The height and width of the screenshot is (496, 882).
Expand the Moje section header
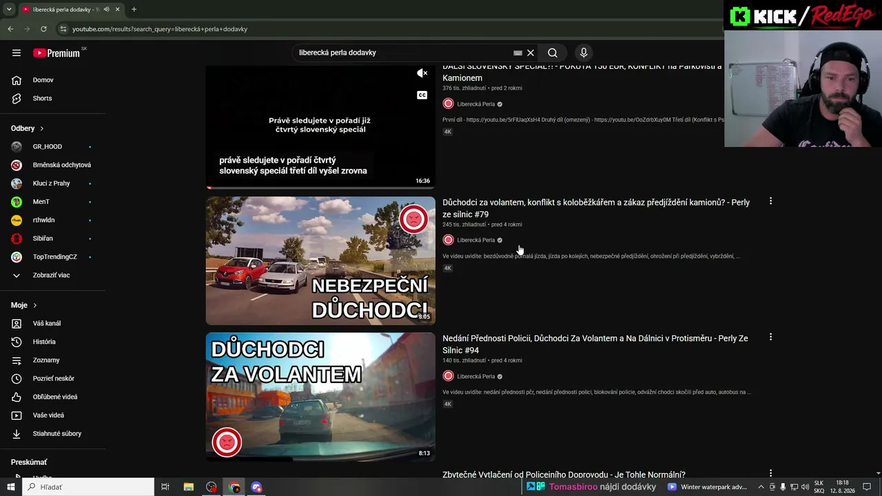click(x=24, y=305)
